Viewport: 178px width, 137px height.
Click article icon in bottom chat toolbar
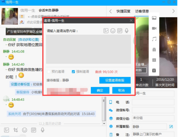(34, 130)
